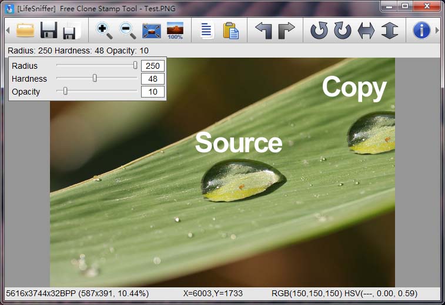Paste from clipboard icon

(x=231, y=31)
